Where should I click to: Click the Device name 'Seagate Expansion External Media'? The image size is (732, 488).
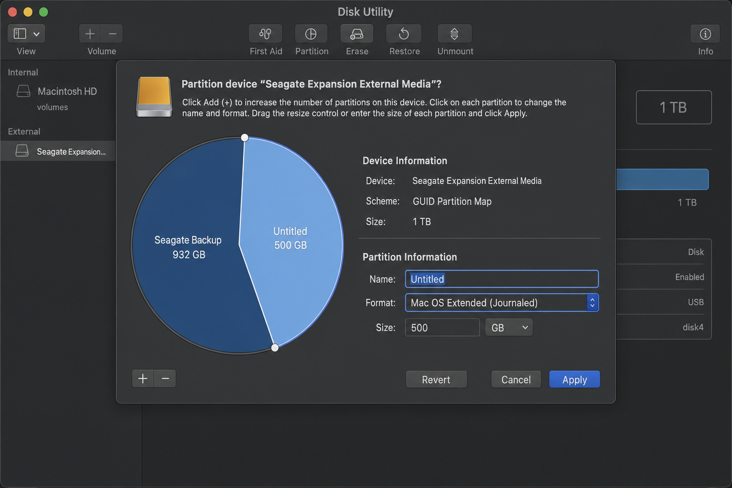477,181
